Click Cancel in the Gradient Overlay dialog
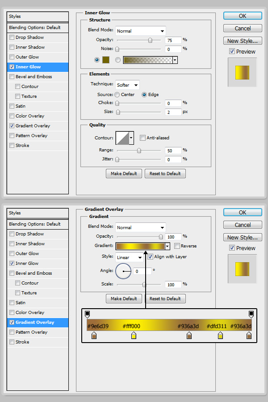Image resolution: width=268 pixels, height=402 pixels. pyautogui.click(x=243, y=225)
